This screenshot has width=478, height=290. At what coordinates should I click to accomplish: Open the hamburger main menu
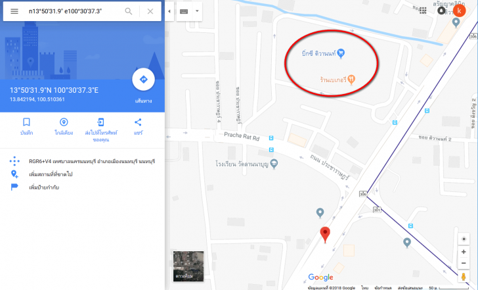coord(14,11)
